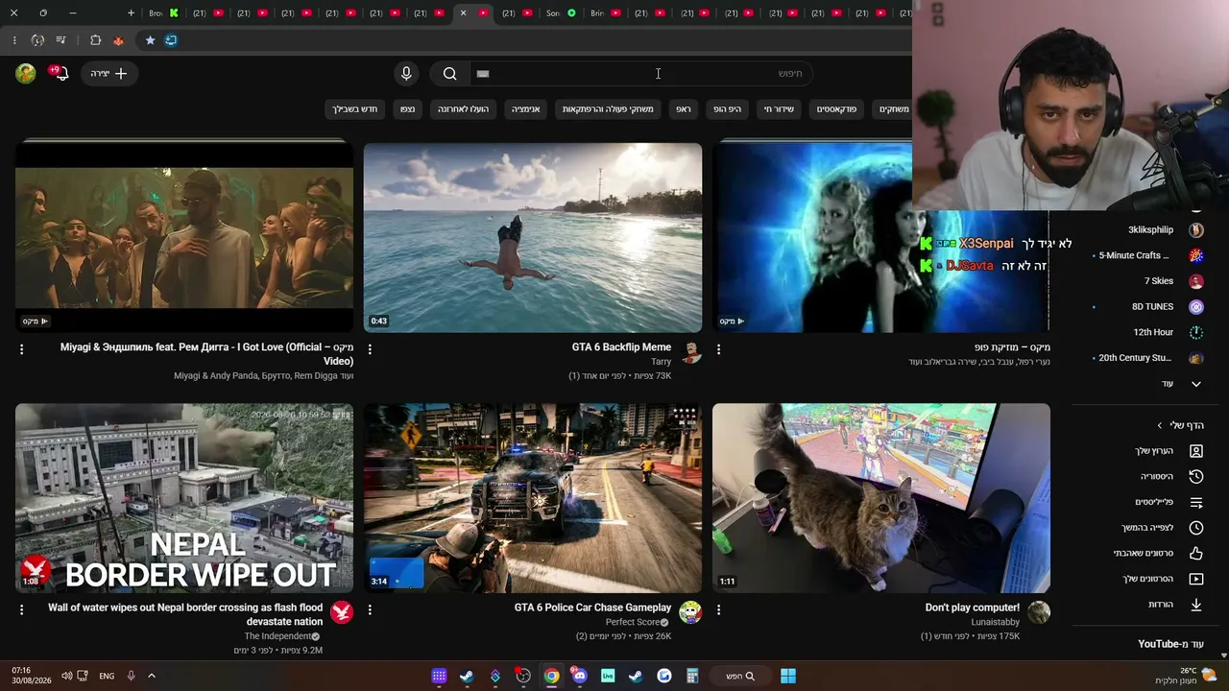1229x691 pixels.
Task: Select the חדש בשבילך filter chip
Action: point(355,108)
